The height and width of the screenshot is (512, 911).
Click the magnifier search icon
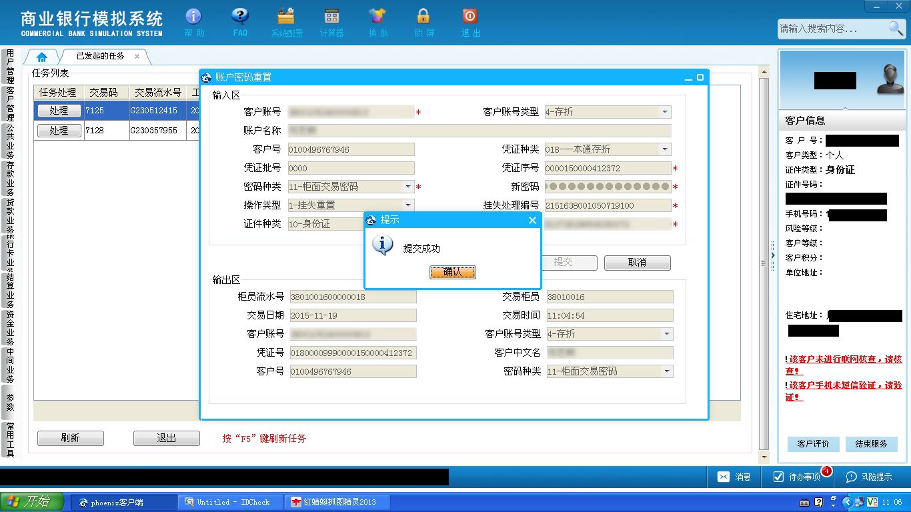(896, 28)
